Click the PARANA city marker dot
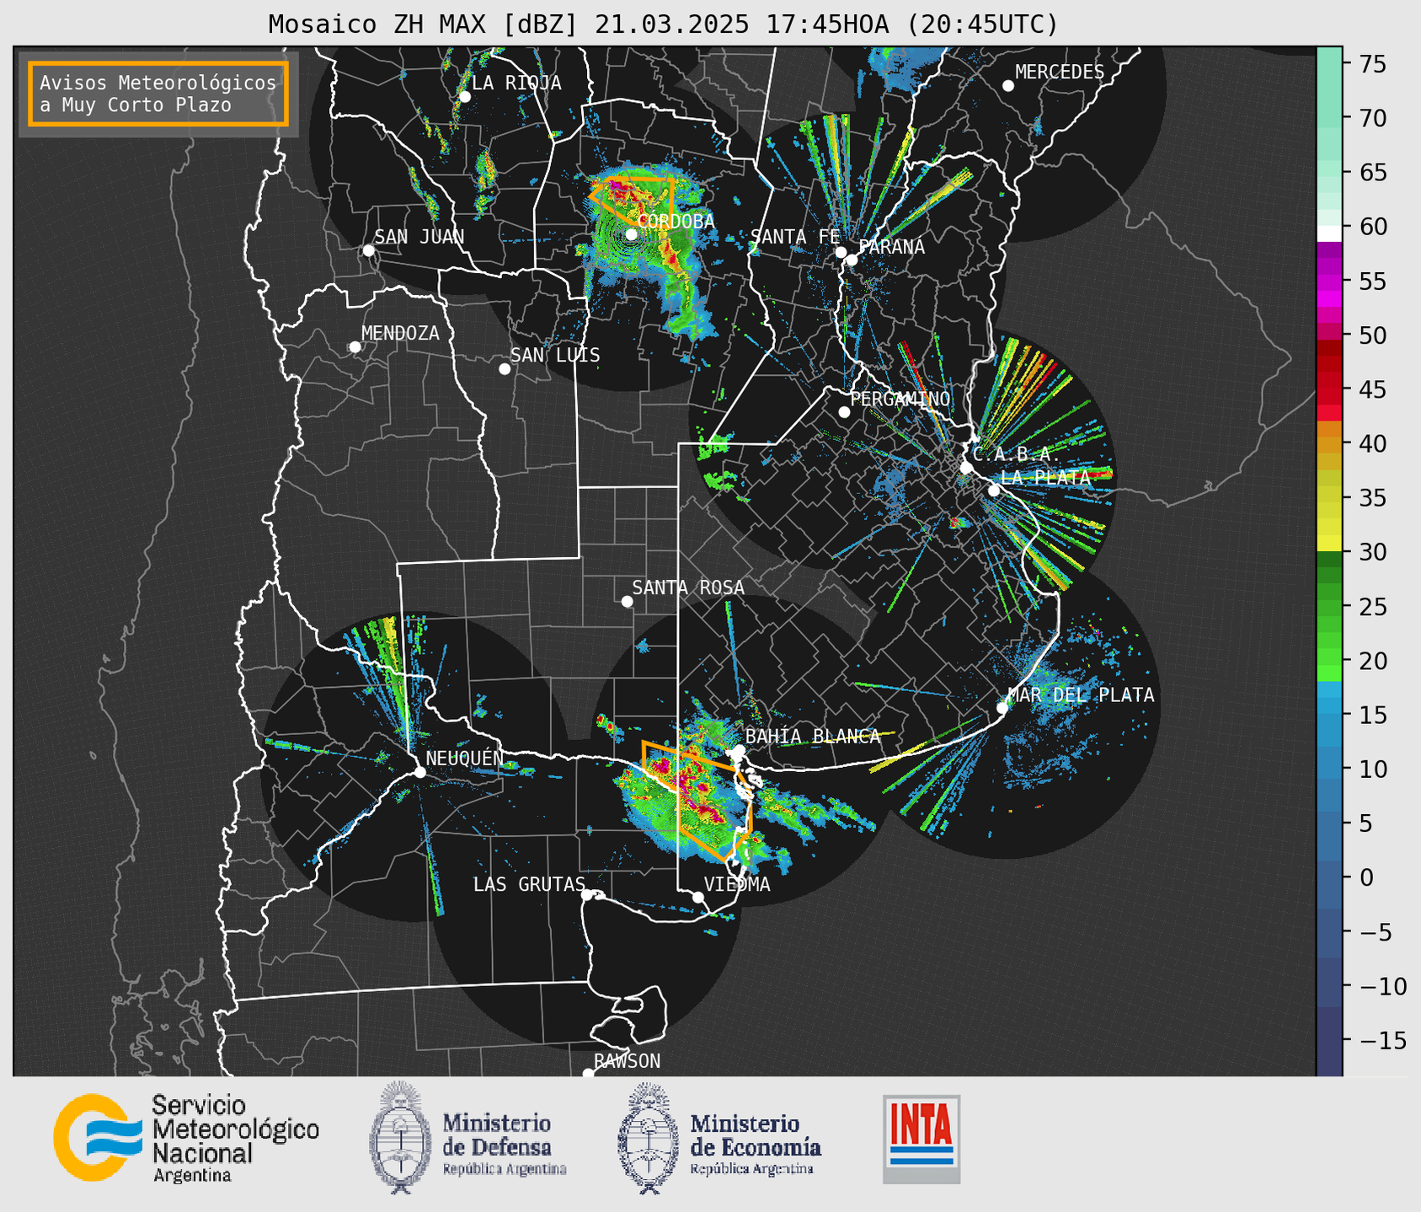The width and height of the screenshot is (1421, 1212). [x=852, y=260]
